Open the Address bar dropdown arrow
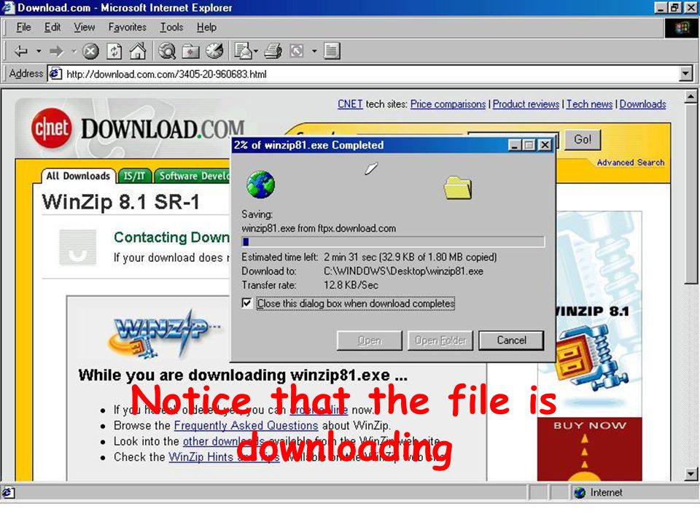The width and height of the screenshot is (700, 525). tap(685, 74)
